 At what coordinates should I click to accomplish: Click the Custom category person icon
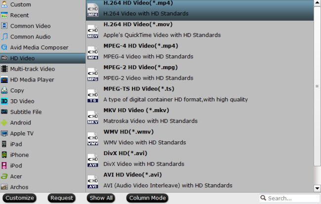click(4, 4)
